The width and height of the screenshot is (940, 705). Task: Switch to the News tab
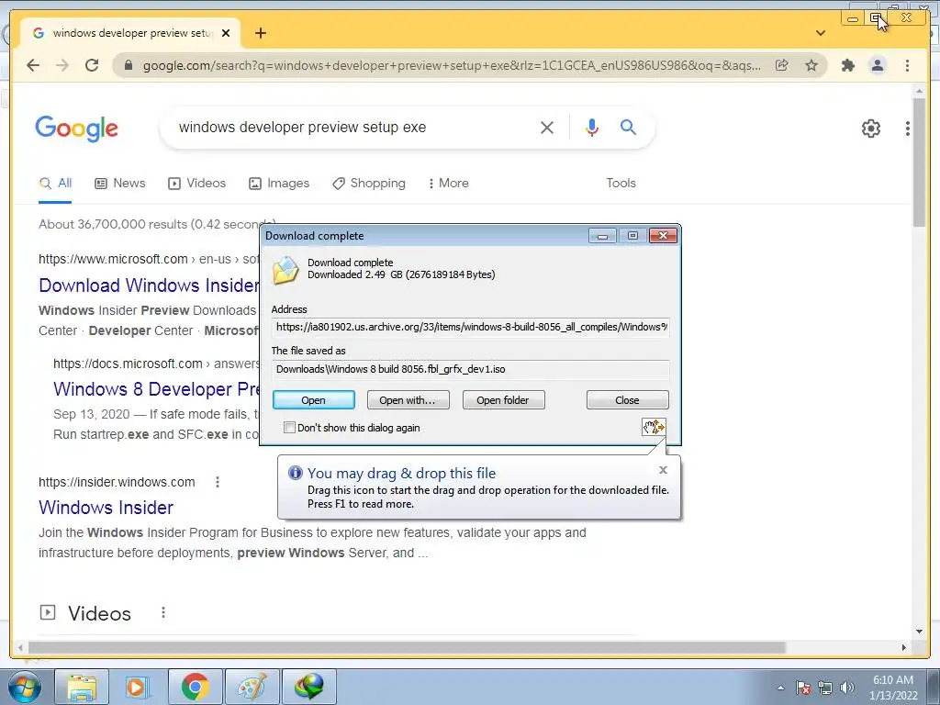tap(120, 184)
